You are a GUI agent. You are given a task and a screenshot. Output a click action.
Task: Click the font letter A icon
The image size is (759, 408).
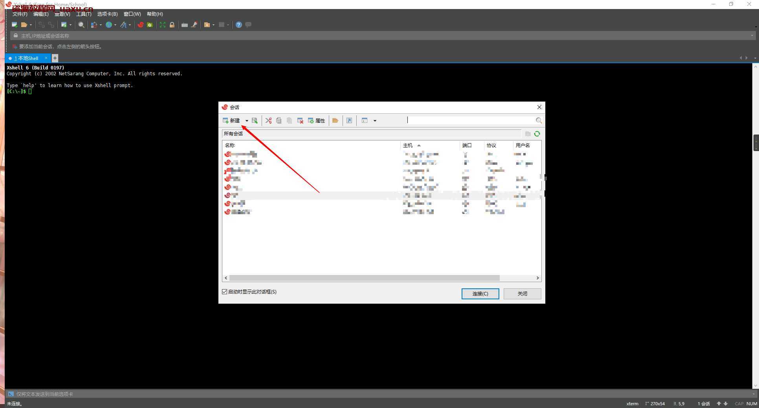point(123,25)
